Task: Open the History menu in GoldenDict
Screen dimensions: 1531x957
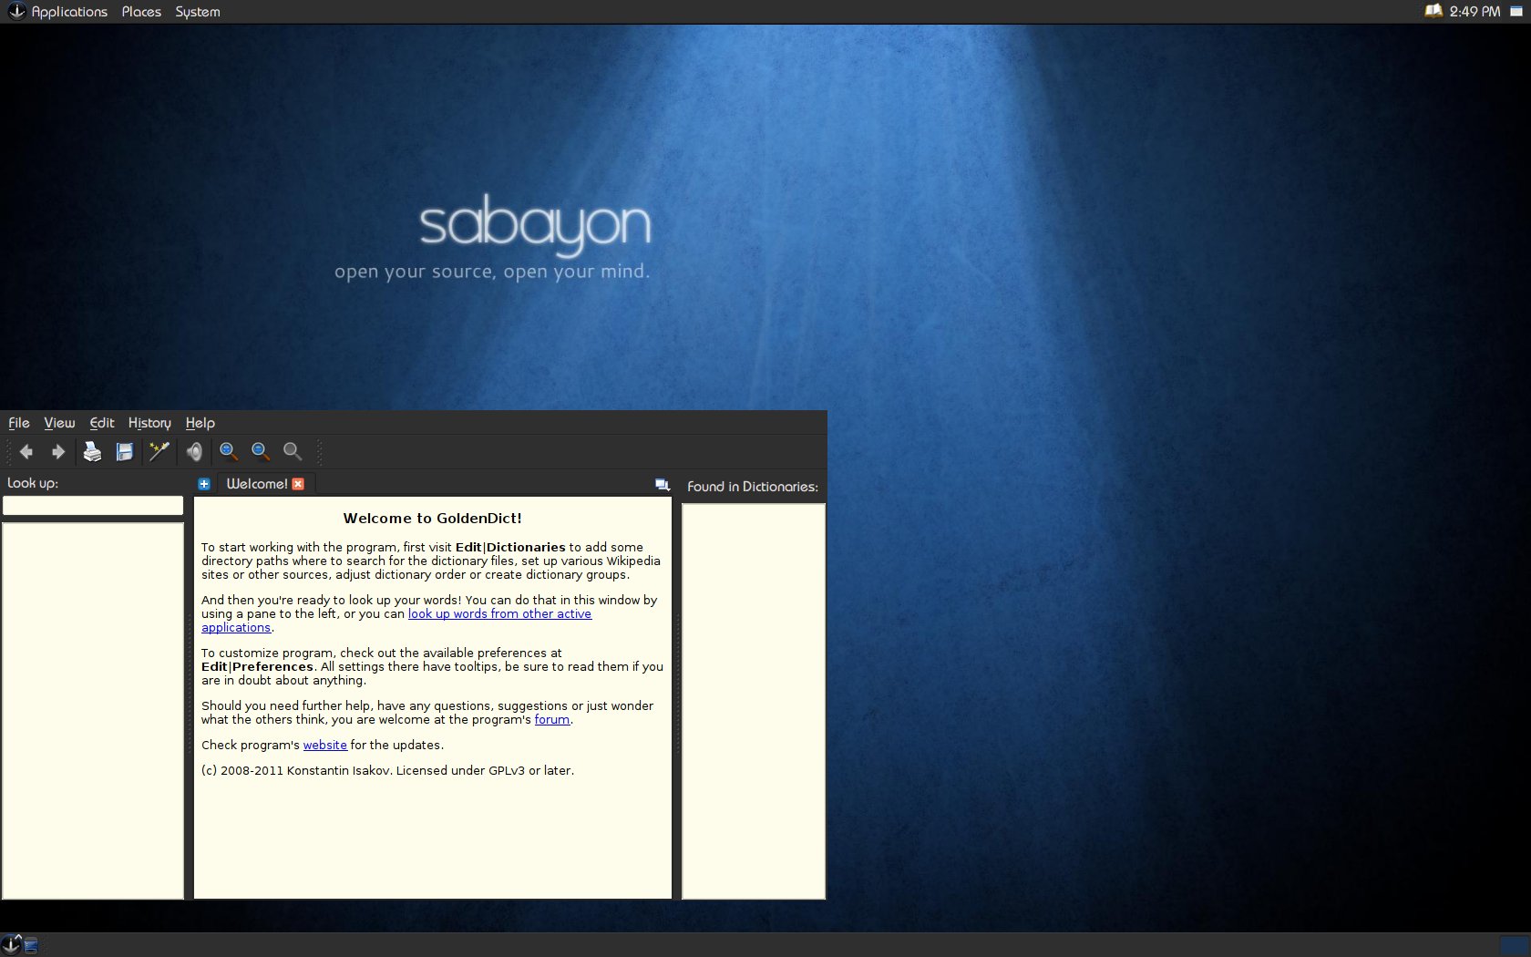Action: click(x=149, y=423)
